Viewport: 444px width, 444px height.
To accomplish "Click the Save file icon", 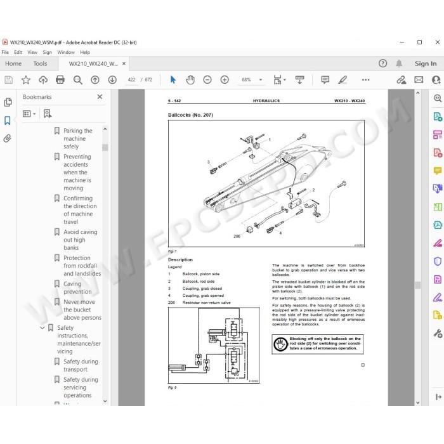I will click(x=8, y=80).
